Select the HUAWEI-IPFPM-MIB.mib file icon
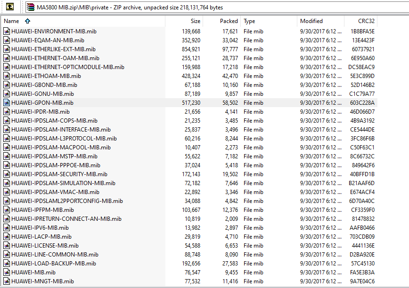The width and height of the screenshot is (409, 288). click(x=7, y=210)
